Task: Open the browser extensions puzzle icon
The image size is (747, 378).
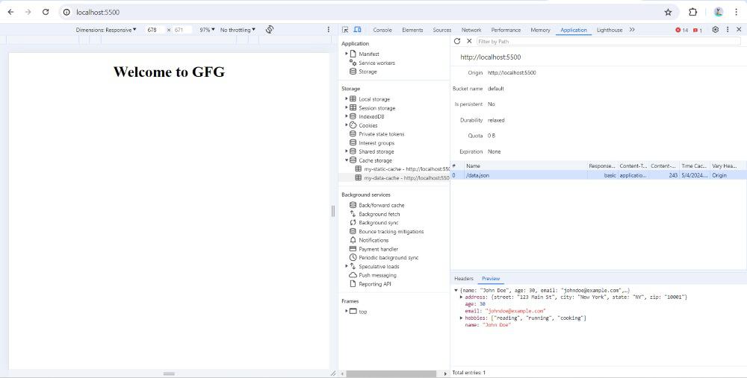Action: (x=693, y=13)
